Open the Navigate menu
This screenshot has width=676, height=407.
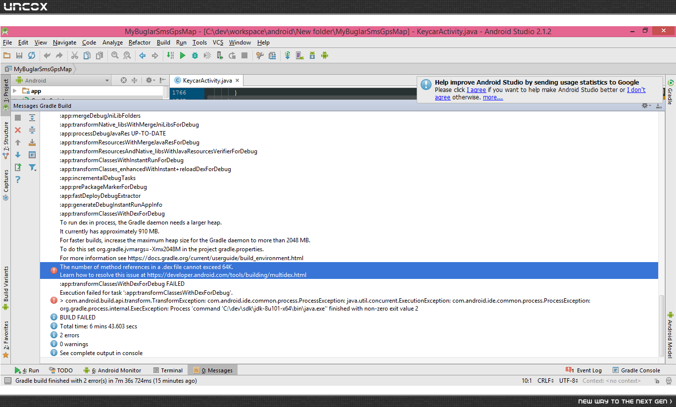coord(65,43)
